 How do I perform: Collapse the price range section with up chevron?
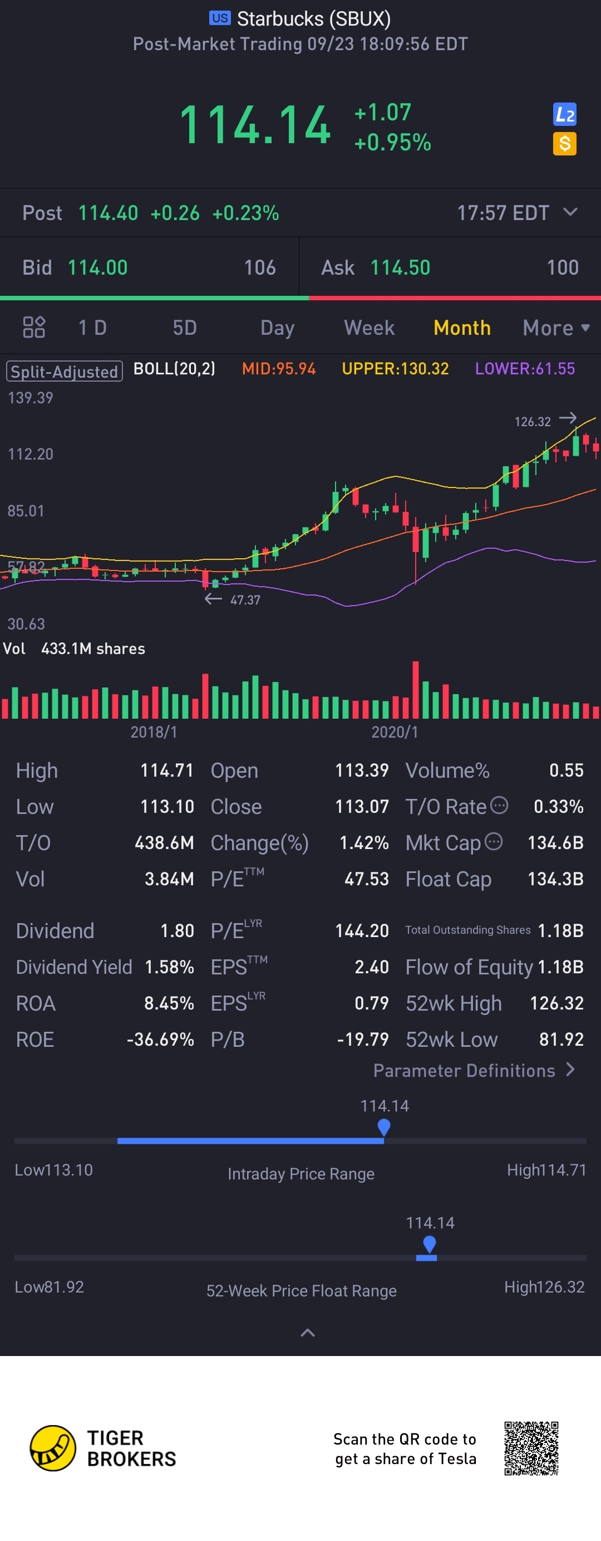(307, 1332)
